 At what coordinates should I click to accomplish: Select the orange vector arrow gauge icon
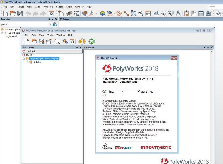coord(126,13)
